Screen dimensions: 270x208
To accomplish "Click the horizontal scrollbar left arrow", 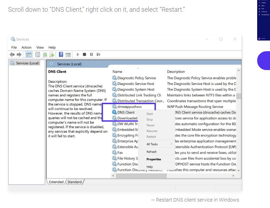I will coord(113,176).
